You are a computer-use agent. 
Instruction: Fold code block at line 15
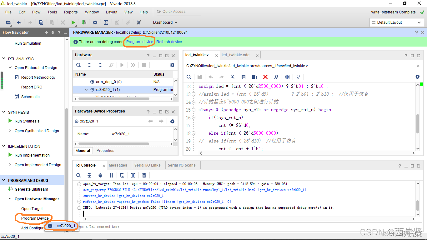194,110
